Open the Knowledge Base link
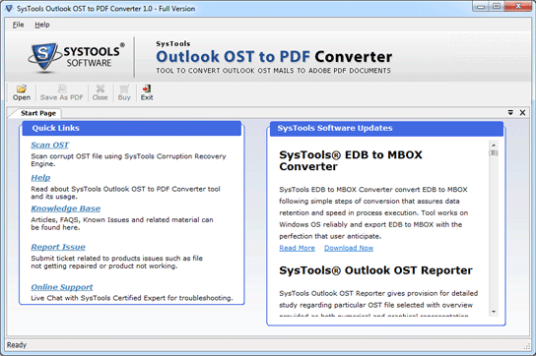The height and width of the screenshot is (356, 536). [66, 208]
